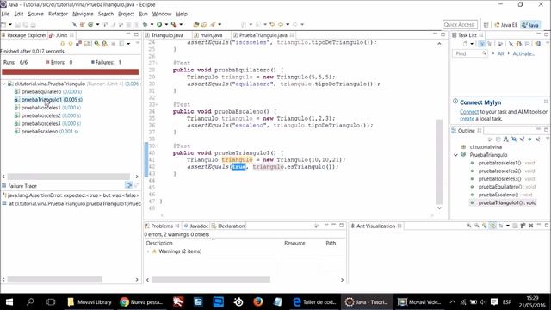Switch to Java perspective button
This screenshot has height=310, width=551.
(x=530, y=25)
